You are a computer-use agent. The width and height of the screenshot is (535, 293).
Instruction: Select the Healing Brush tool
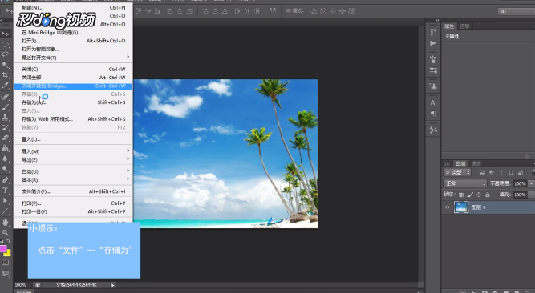click(x=5, y=97)
